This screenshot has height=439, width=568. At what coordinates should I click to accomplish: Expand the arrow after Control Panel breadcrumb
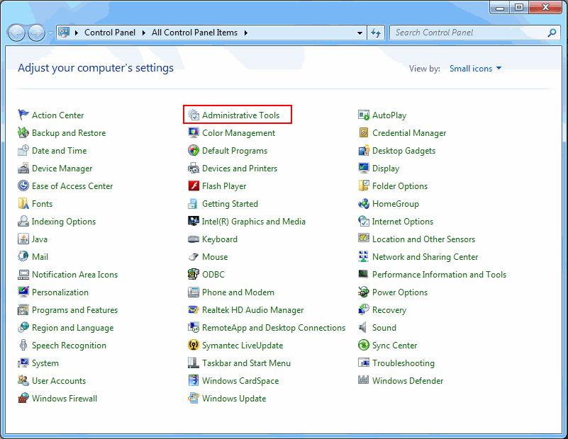coord(144,33)
